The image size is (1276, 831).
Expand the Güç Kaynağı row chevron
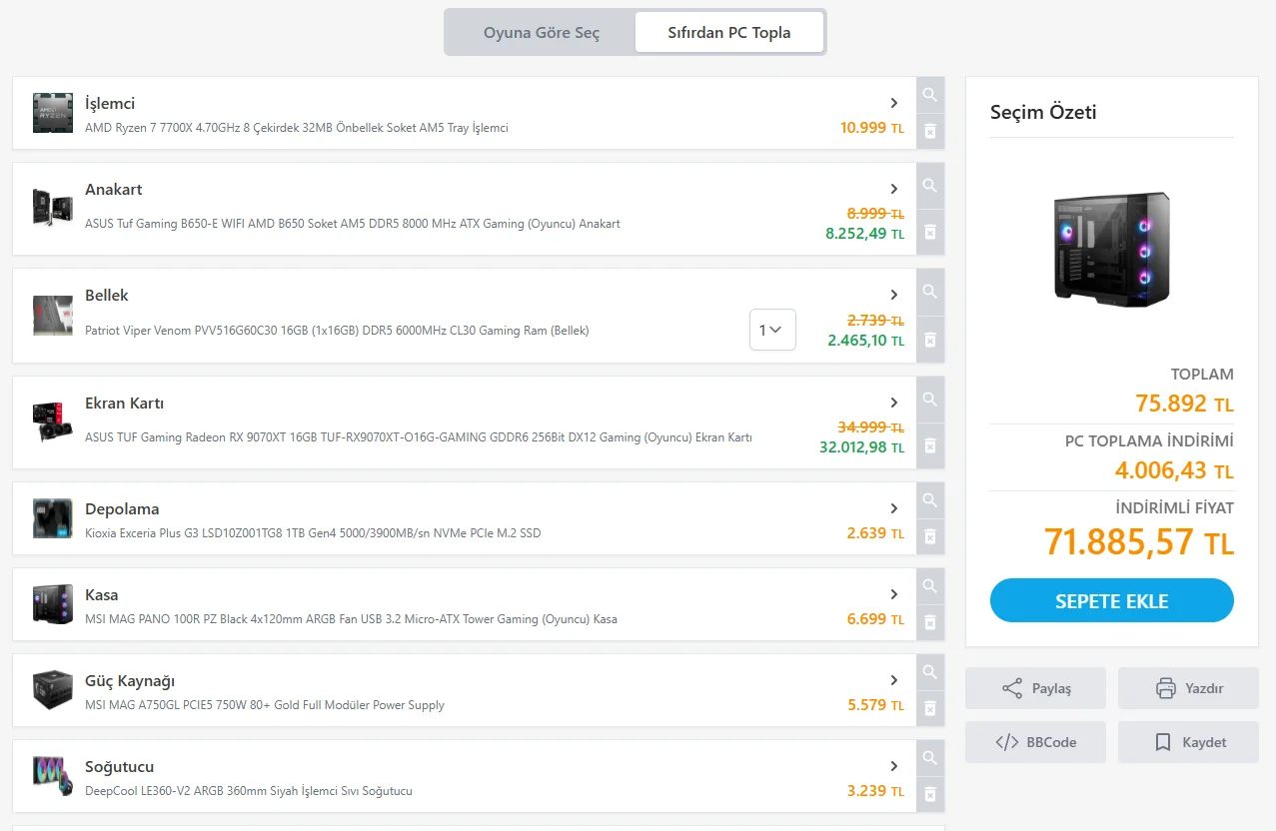[x=894, y=680]
